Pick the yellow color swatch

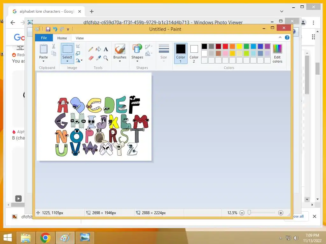point(239,46)
